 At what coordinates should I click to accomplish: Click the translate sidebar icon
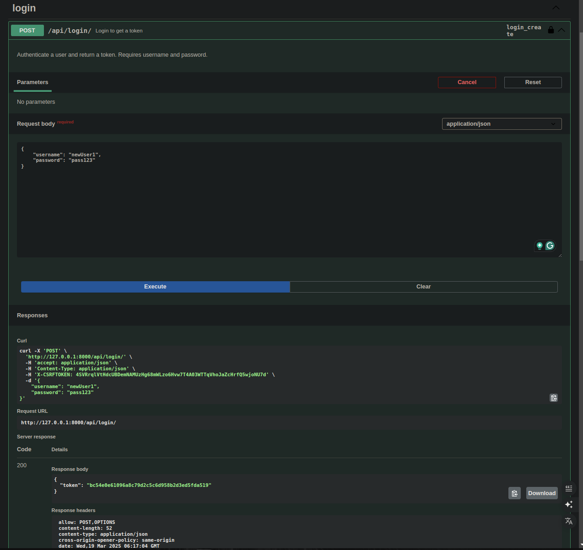pos(569,521)
